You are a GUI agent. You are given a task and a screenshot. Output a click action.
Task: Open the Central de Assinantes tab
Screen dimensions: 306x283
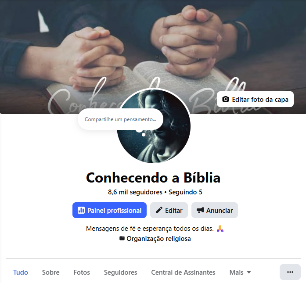183,272
